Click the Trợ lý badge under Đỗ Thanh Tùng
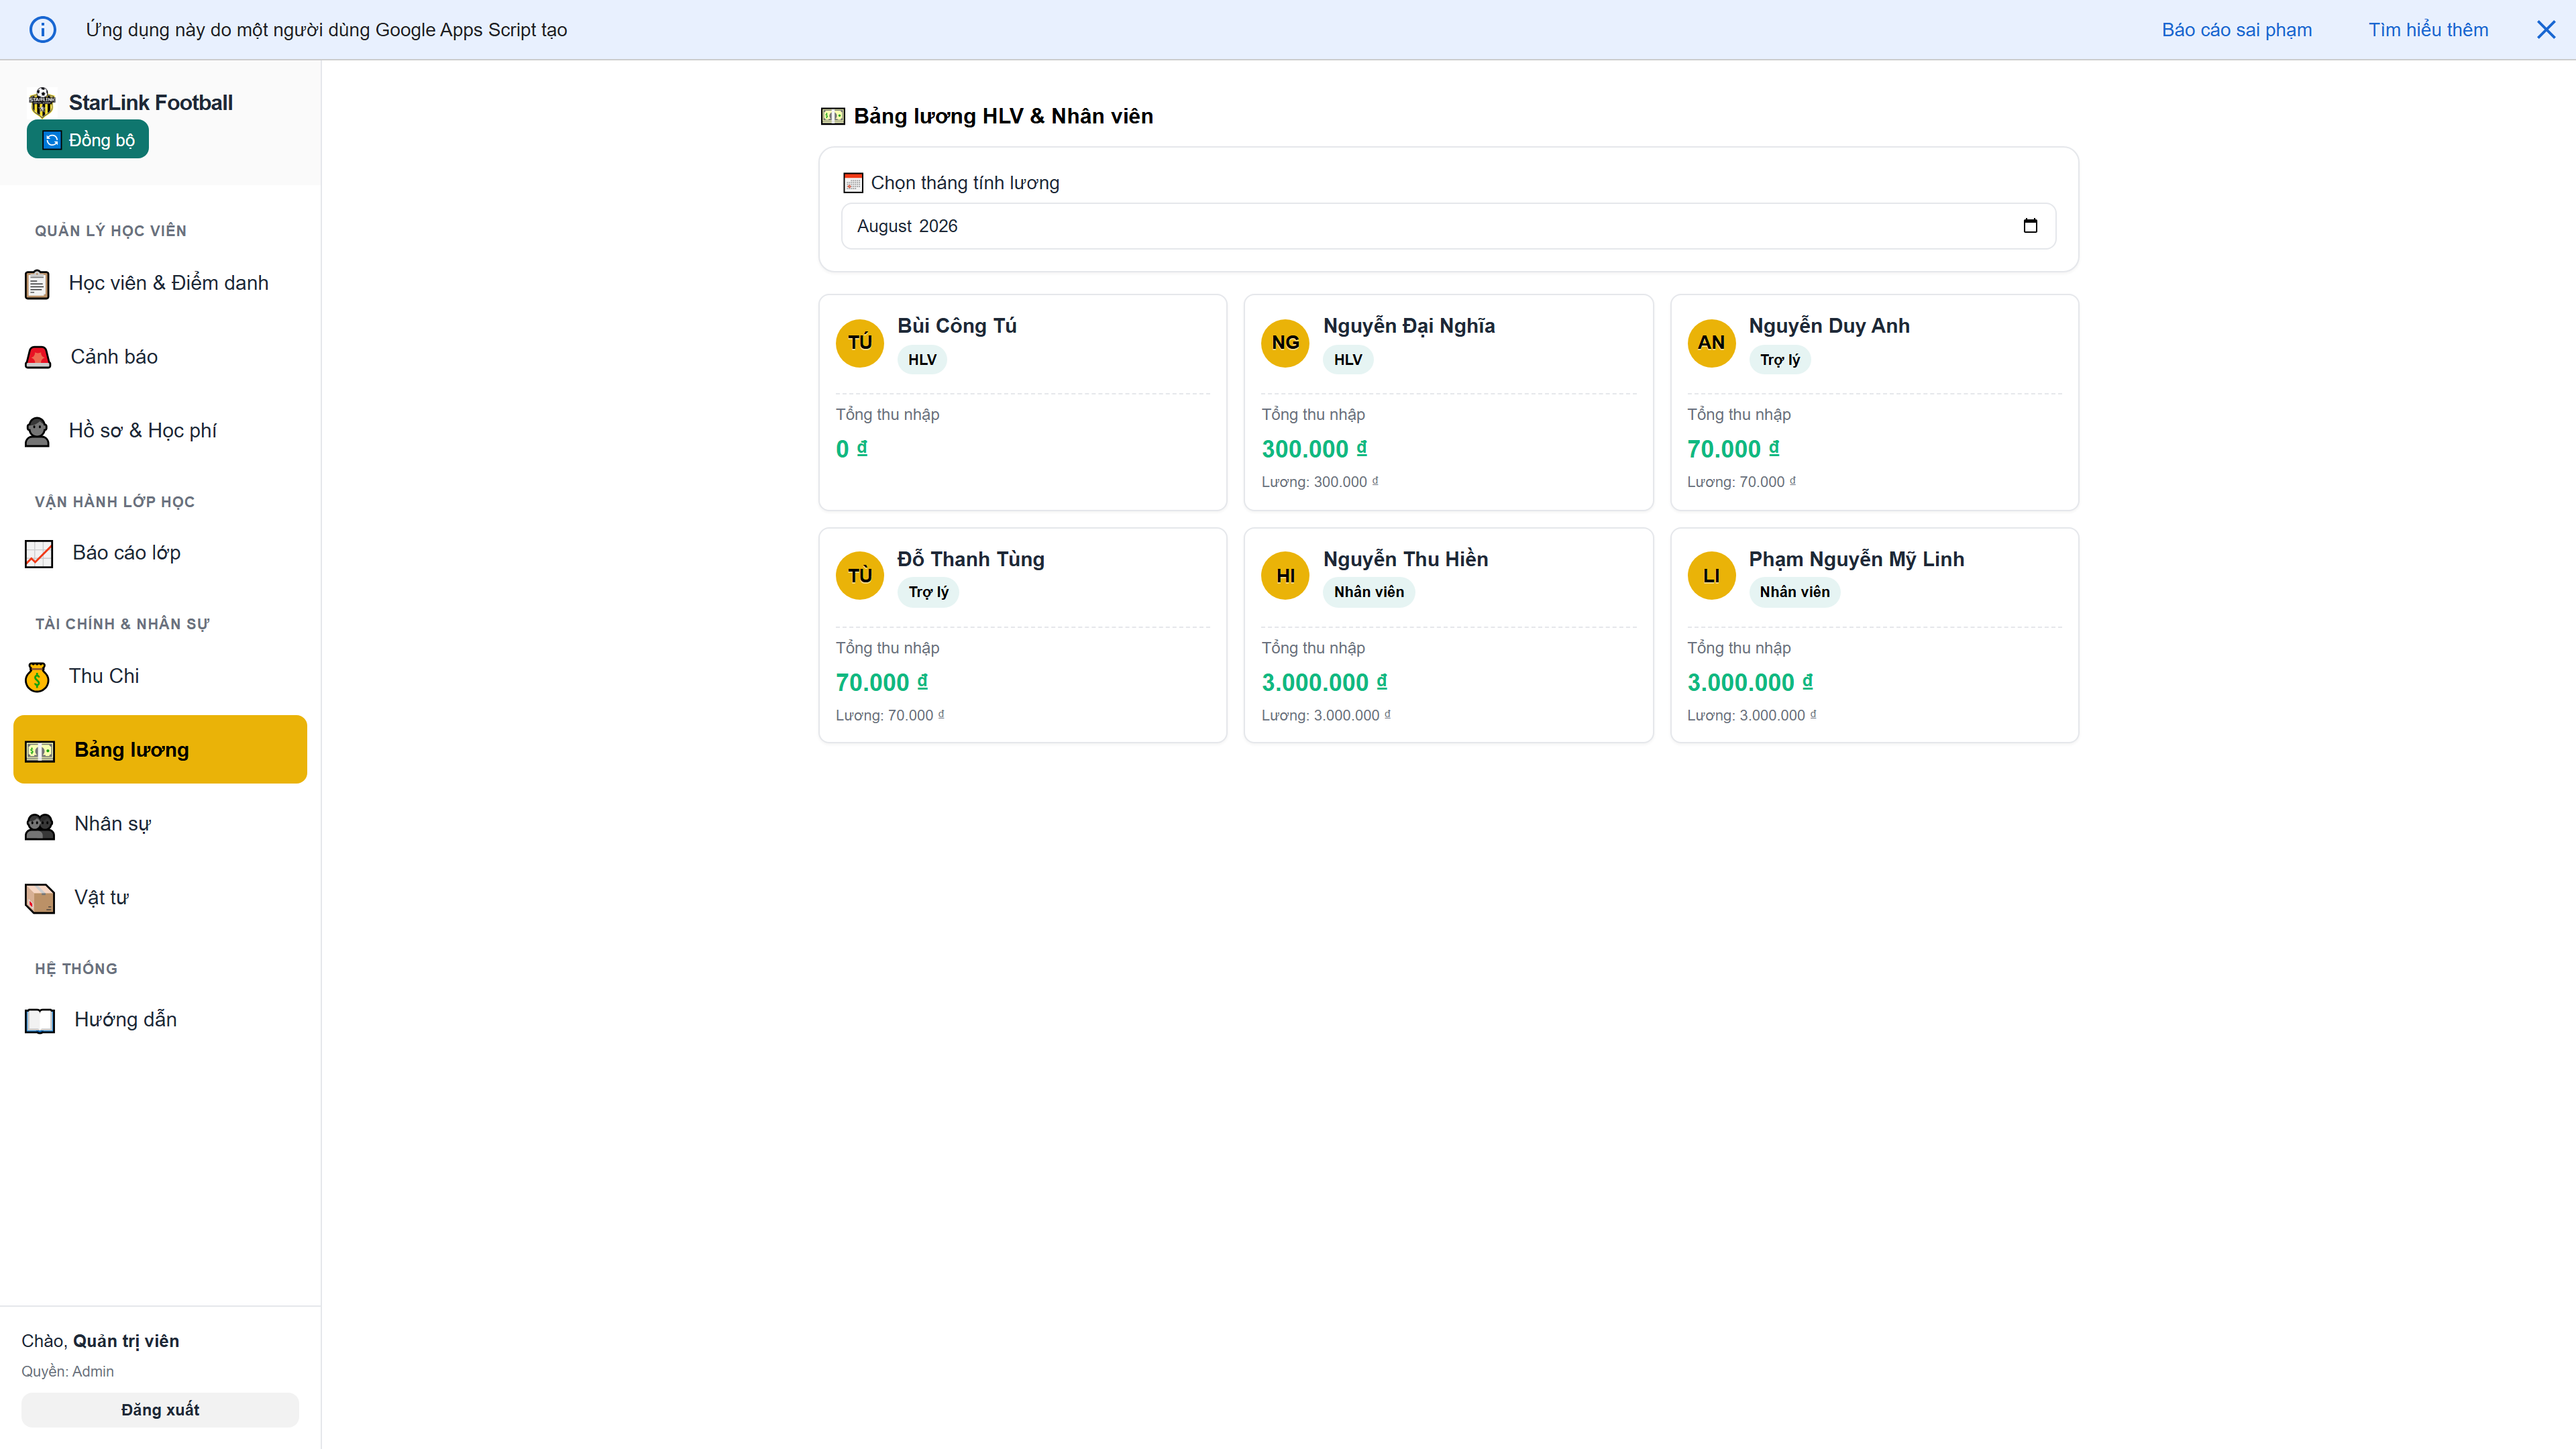Image resolution: width=2576 pixels, height=1449 pixels. tap(928, 592)
